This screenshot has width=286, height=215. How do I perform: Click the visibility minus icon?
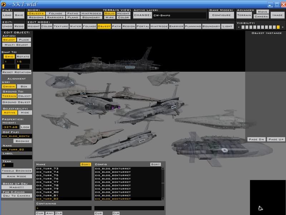[239, 27]
